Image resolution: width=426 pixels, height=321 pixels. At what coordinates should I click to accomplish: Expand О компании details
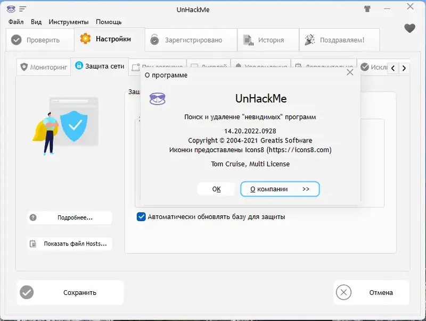tap(280, 189)
